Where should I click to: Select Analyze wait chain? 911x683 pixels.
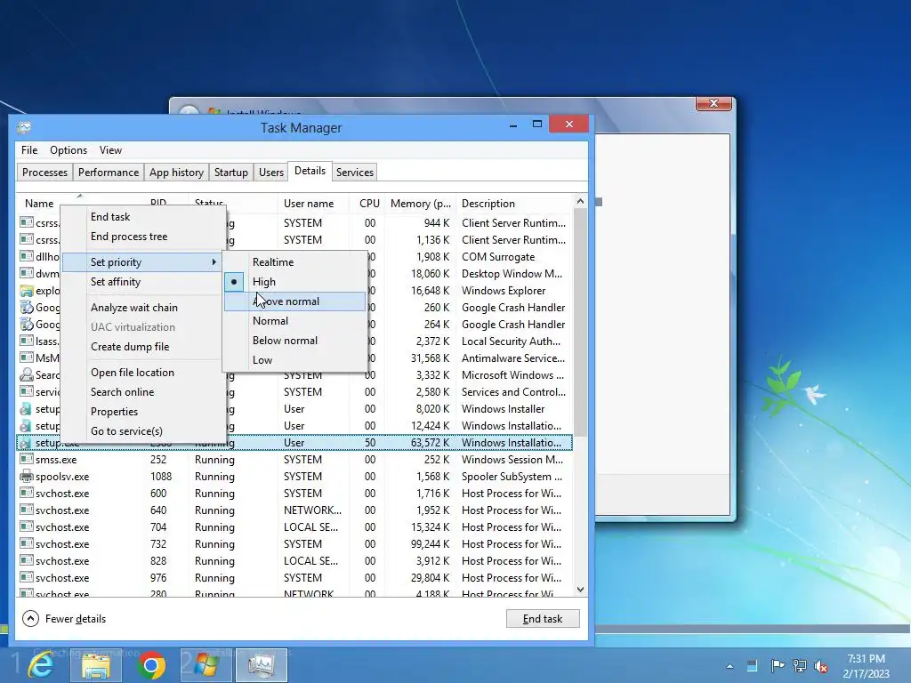142,307
